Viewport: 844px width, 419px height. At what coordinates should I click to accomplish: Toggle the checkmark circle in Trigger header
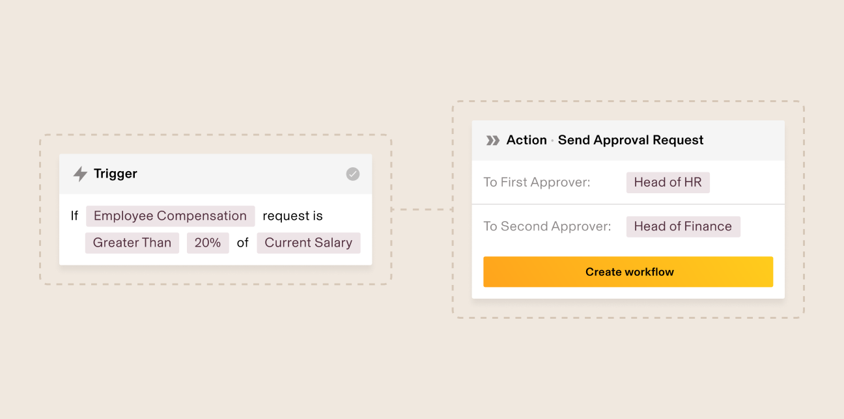click(352, 174)
